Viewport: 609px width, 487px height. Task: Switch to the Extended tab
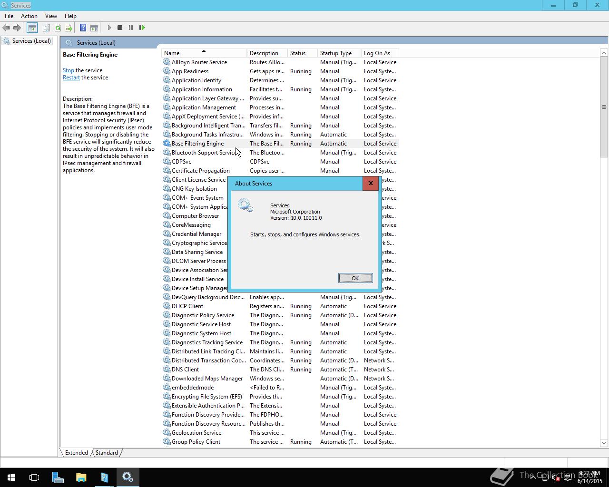click(77, 453)
